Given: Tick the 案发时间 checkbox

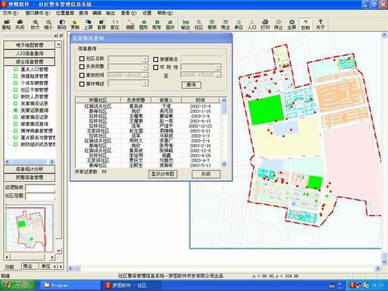Looking at the screenshot, I should click(82, 75).
